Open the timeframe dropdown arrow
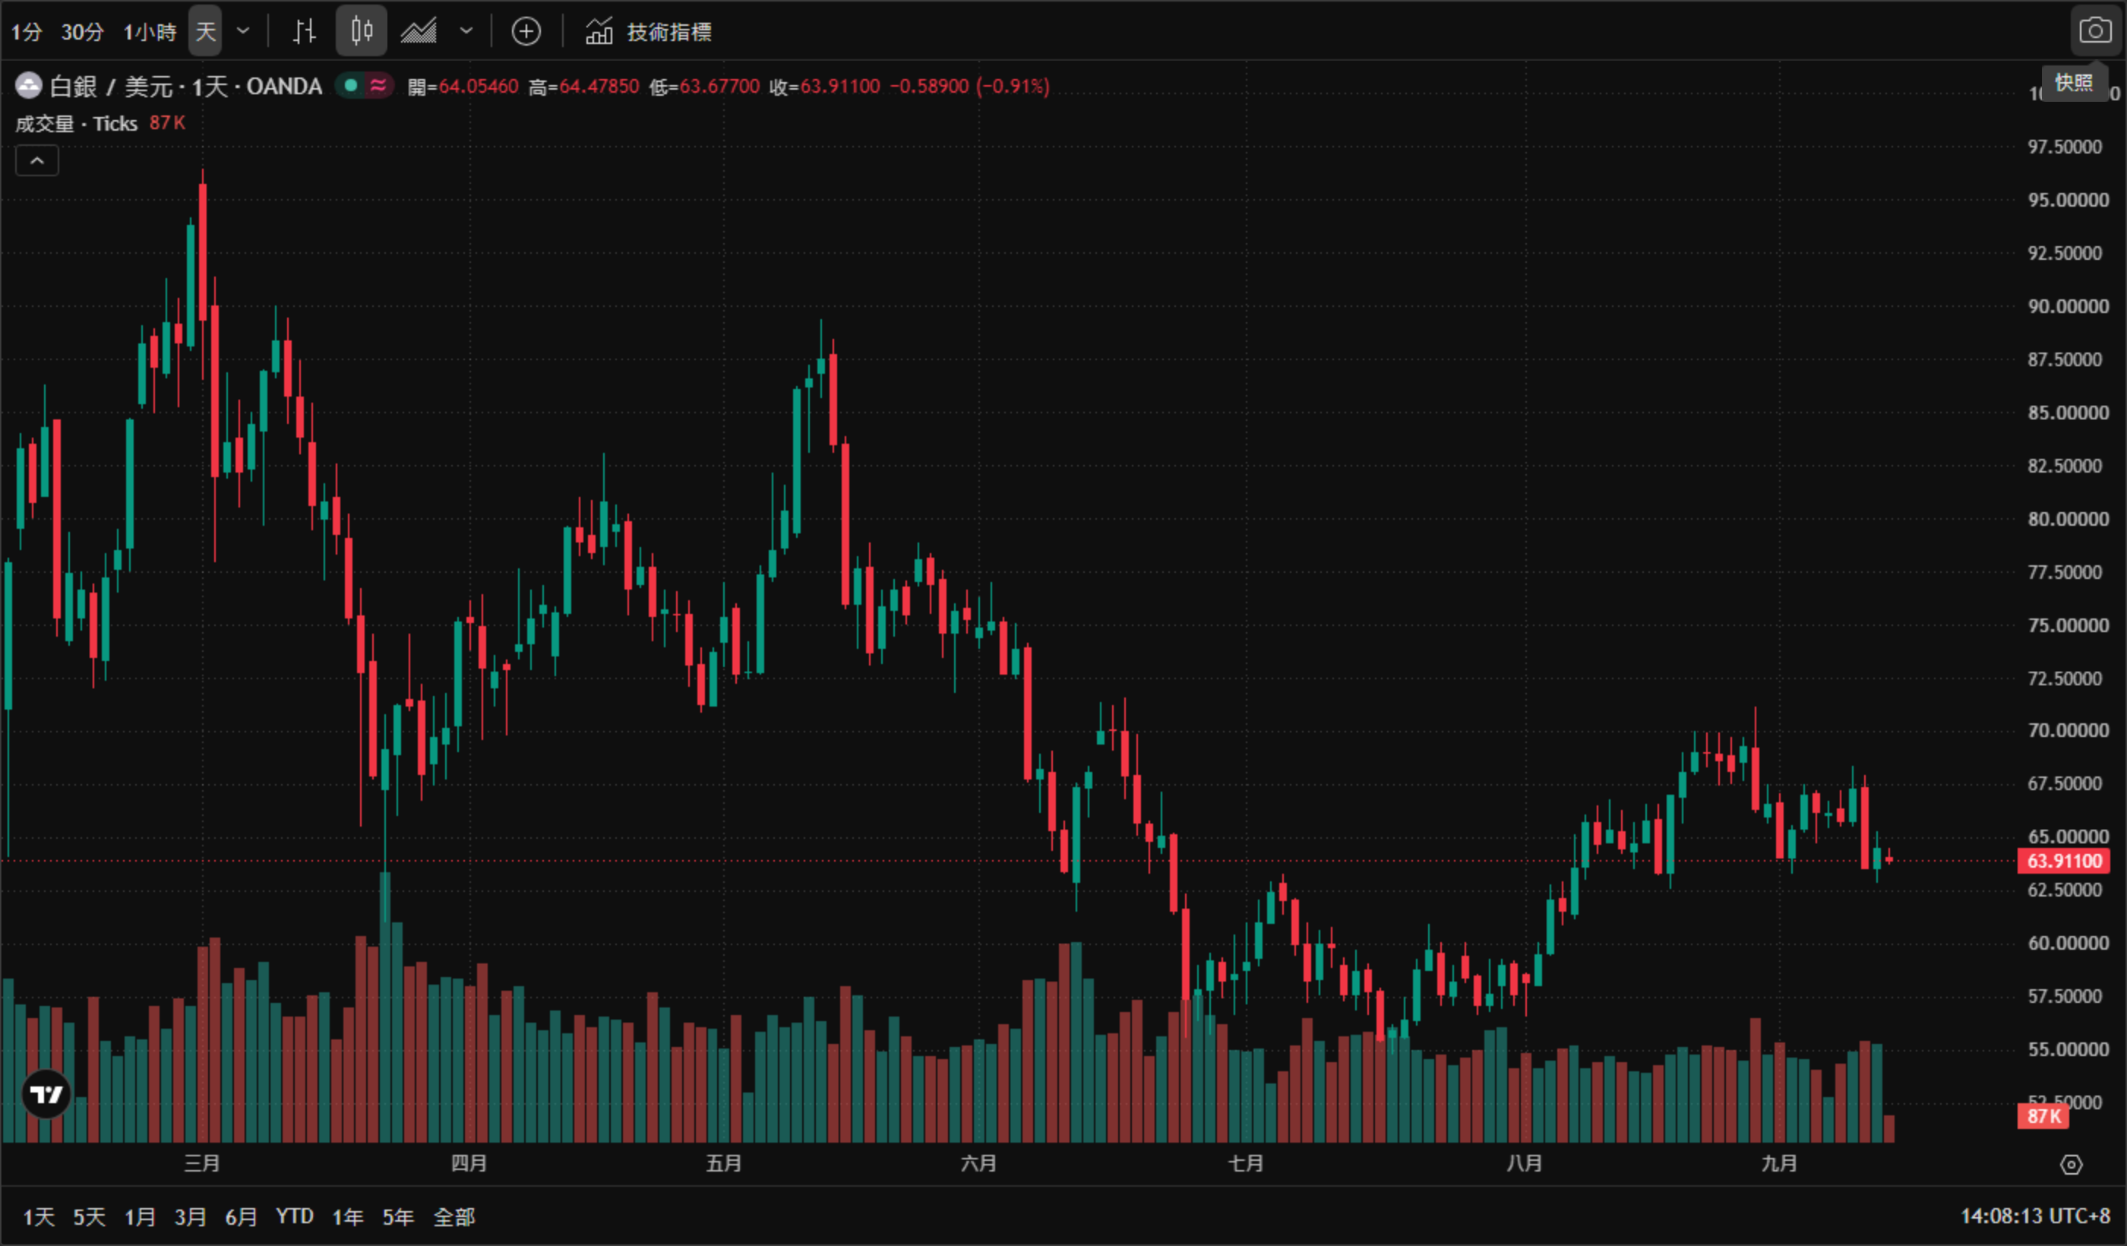2127x1246 pixels. pyautogui.click(x=243, y=32)
